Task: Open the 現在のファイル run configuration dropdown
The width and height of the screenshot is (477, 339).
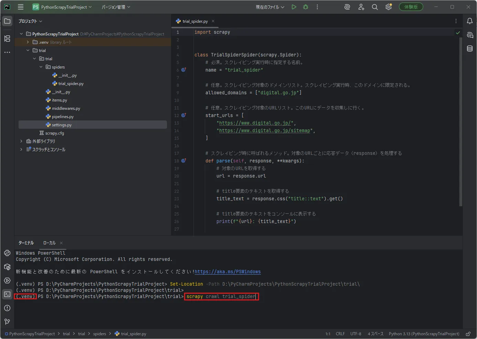Action: pos(270,7)
